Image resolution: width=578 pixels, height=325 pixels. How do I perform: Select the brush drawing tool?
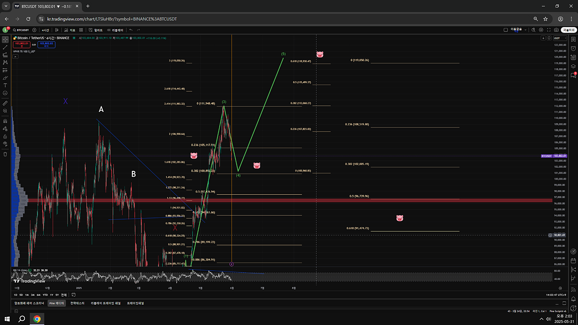tap(5, 78)
